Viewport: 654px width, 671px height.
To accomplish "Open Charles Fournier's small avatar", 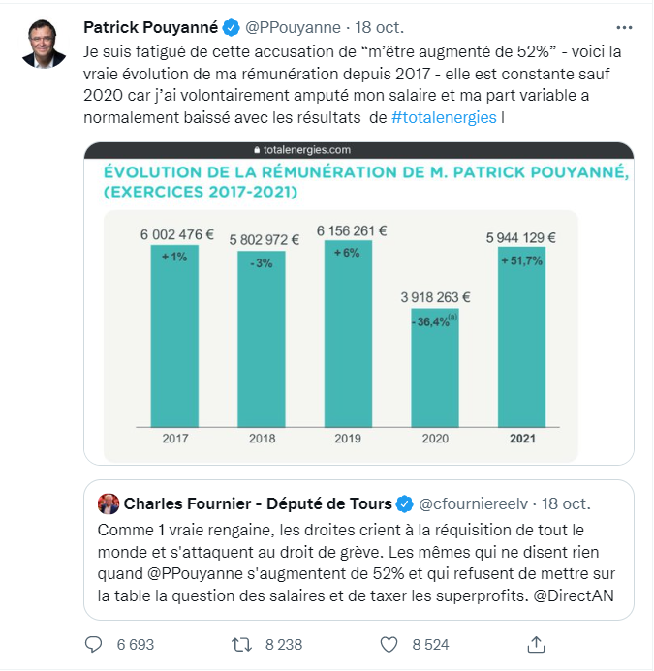I will tap(109, 504).
